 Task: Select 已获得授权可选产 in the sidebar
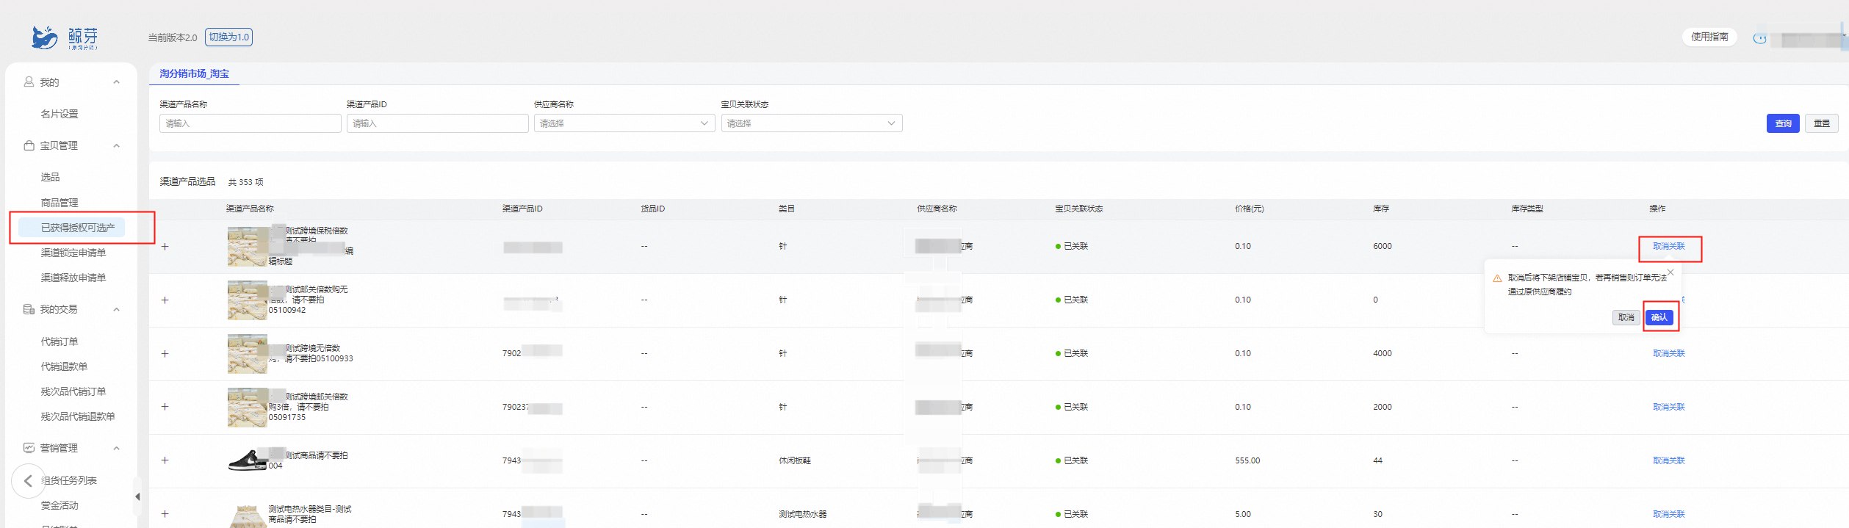coord(78,228)
